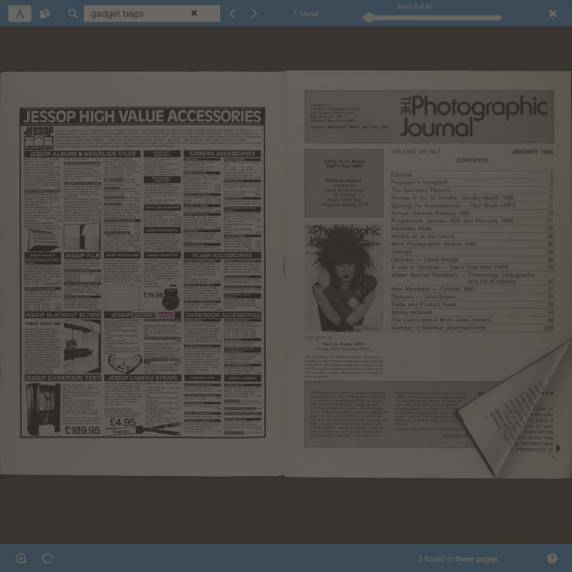Go to next search result arrow
Screen dimensions: 572x572
click(x=254, y=14)
